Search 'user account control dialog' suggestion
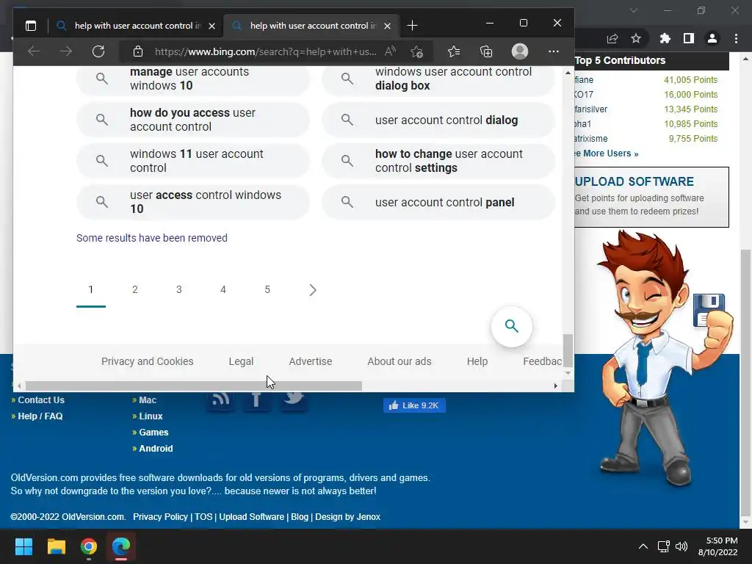This screenshot has height=564, width=752. (x=438, y=120)
